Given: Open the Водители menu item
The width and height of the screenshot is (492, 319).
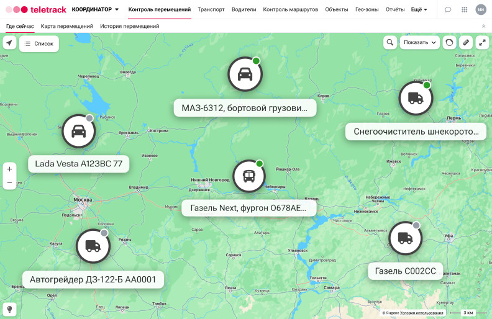Looking at the screenshot, I should pyautogui.click(x=244, y=9).
